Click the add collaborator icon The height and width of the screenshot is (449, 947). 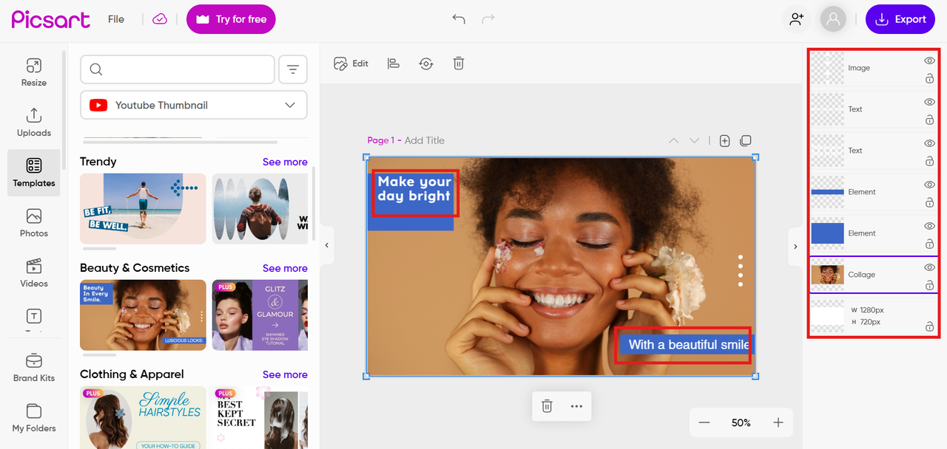[x=796, y=19]
